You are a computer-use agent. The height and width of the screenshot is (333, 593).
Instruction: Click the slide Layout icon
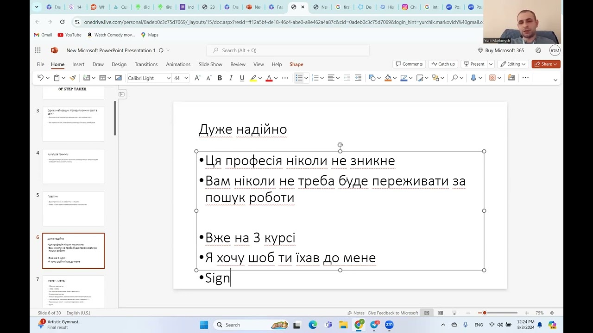(x=102, y=78)
